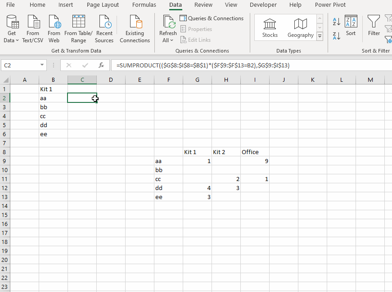
Task: Refresh All data connections
Action: click(x=168, y=25)
